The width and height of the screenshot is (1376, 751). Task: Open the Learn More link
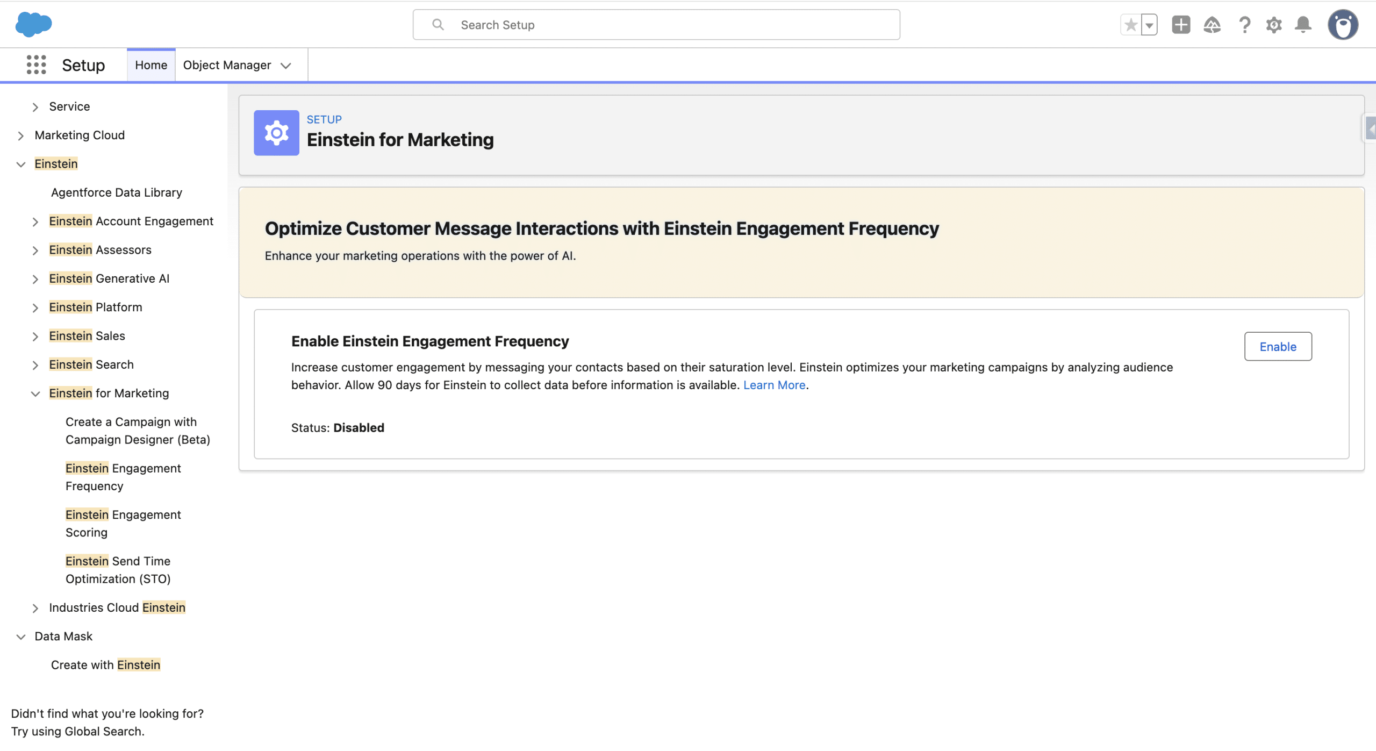click(774, 385)
